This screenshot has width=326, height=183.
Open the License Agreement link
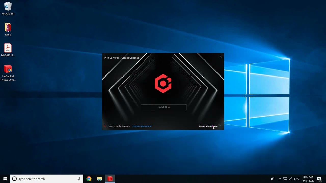pos(142,126)
